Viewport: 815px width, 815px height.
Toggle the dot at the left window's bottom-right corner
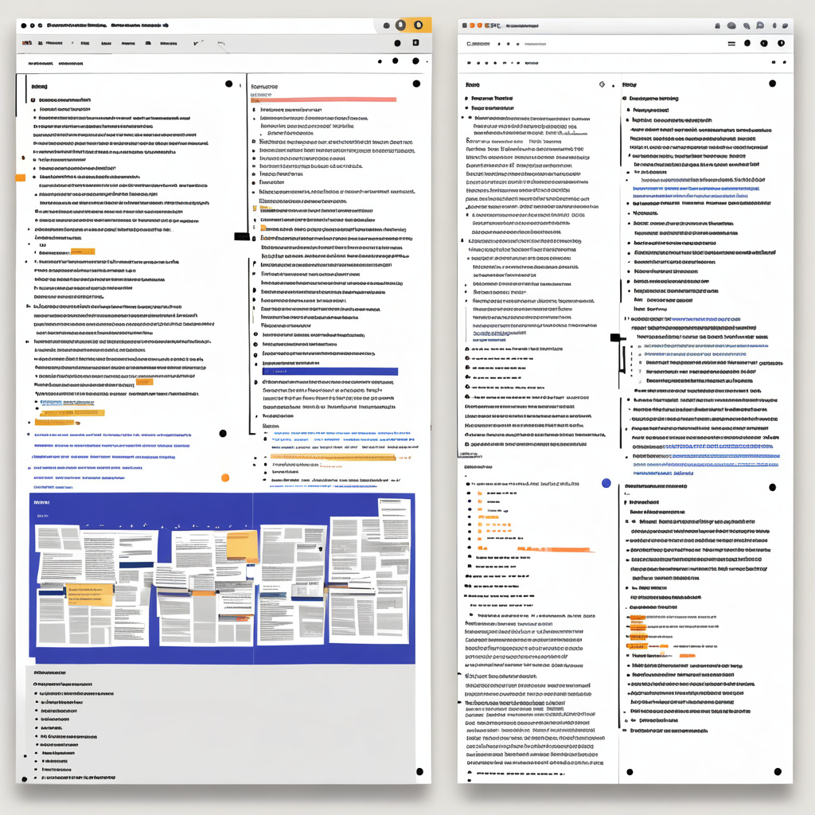419,771
